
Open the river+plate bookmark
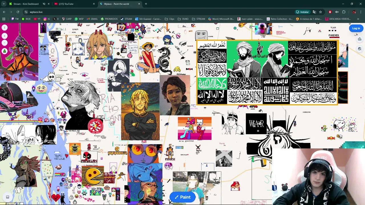250,19
